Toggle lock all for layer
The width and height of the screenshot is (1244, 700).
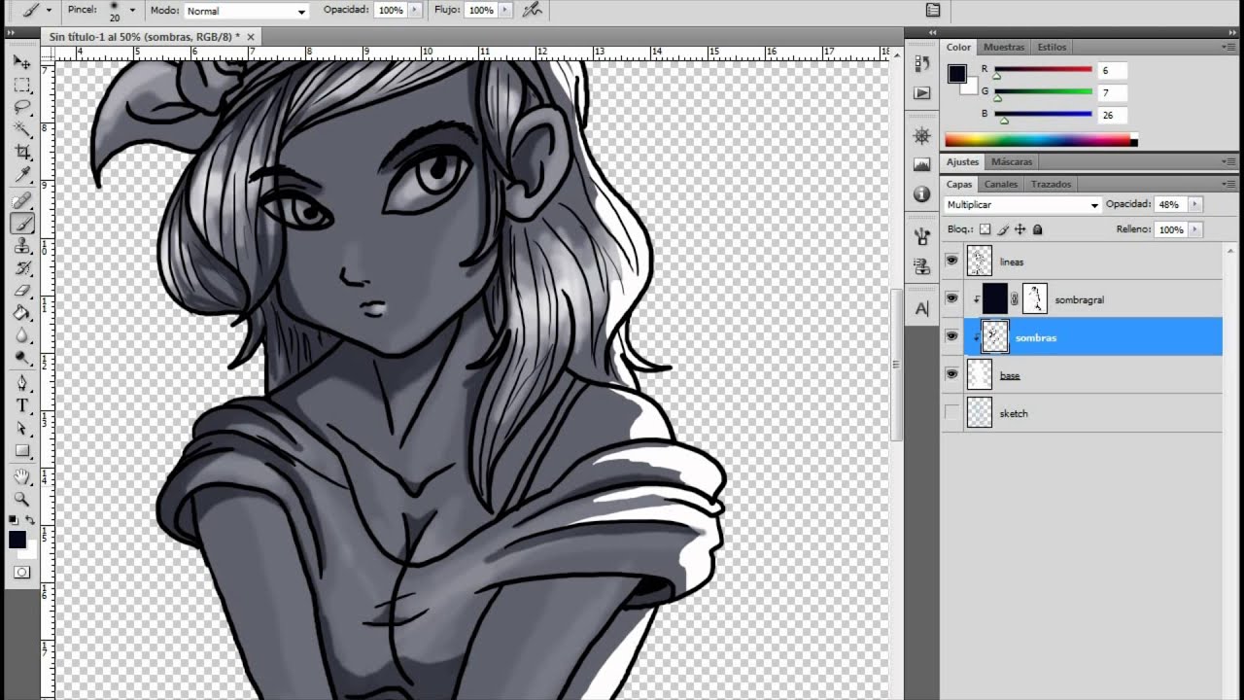(1037, 229)
